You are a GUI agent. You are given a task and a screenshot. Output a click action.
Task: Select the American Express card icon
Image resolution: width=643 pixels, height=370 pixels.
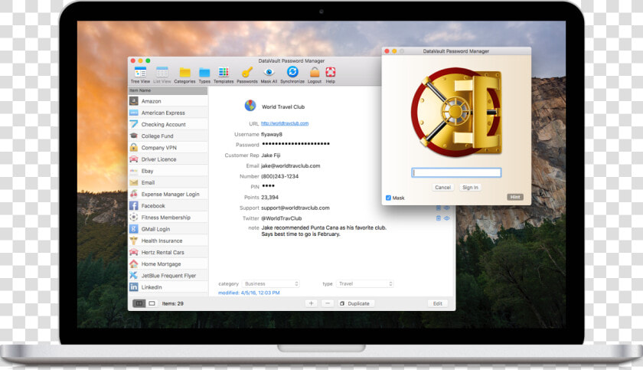[x=134, y=113]
